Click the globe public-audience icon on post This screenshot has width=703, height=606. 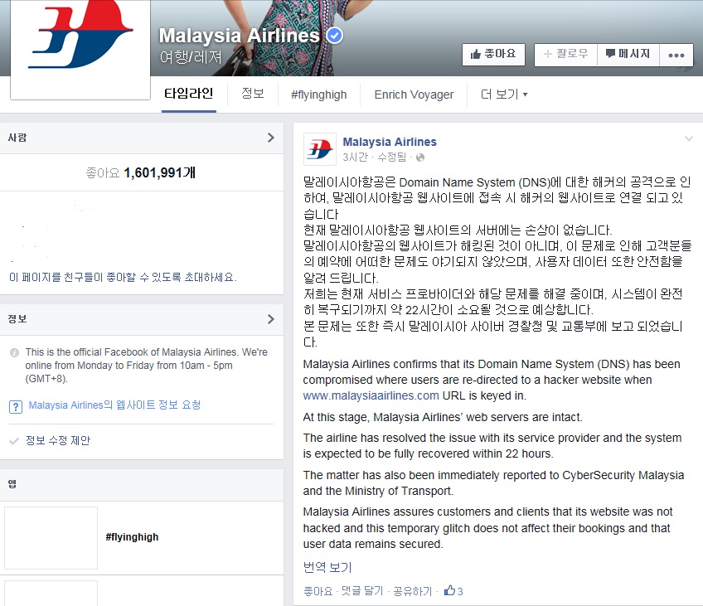[420, 158]
